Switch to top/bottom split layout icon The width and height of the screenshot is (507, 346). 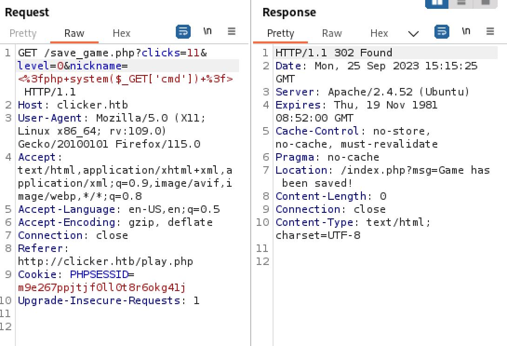click(460, 3)
